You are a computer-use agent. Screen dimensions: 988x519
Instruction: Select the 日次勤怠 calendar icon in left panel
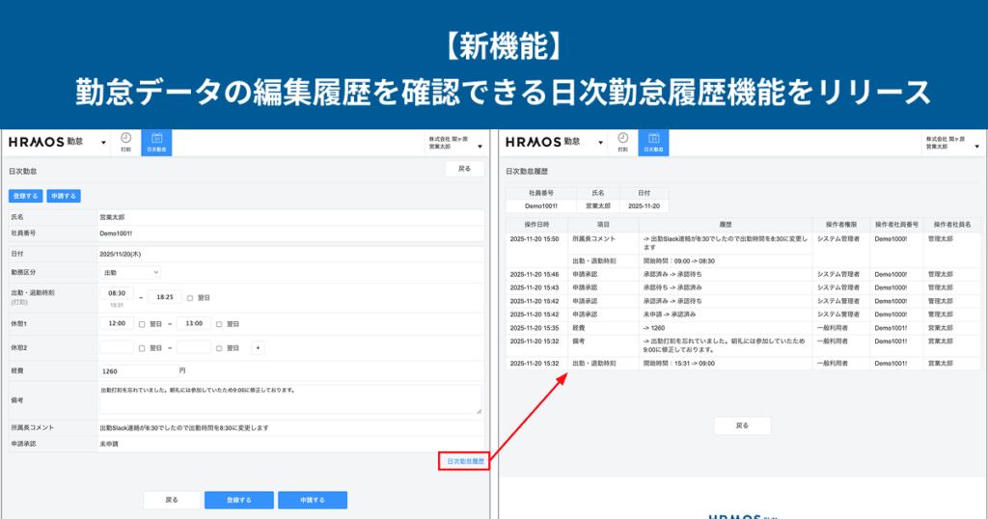pyautogui.click(x=155, y=142)
